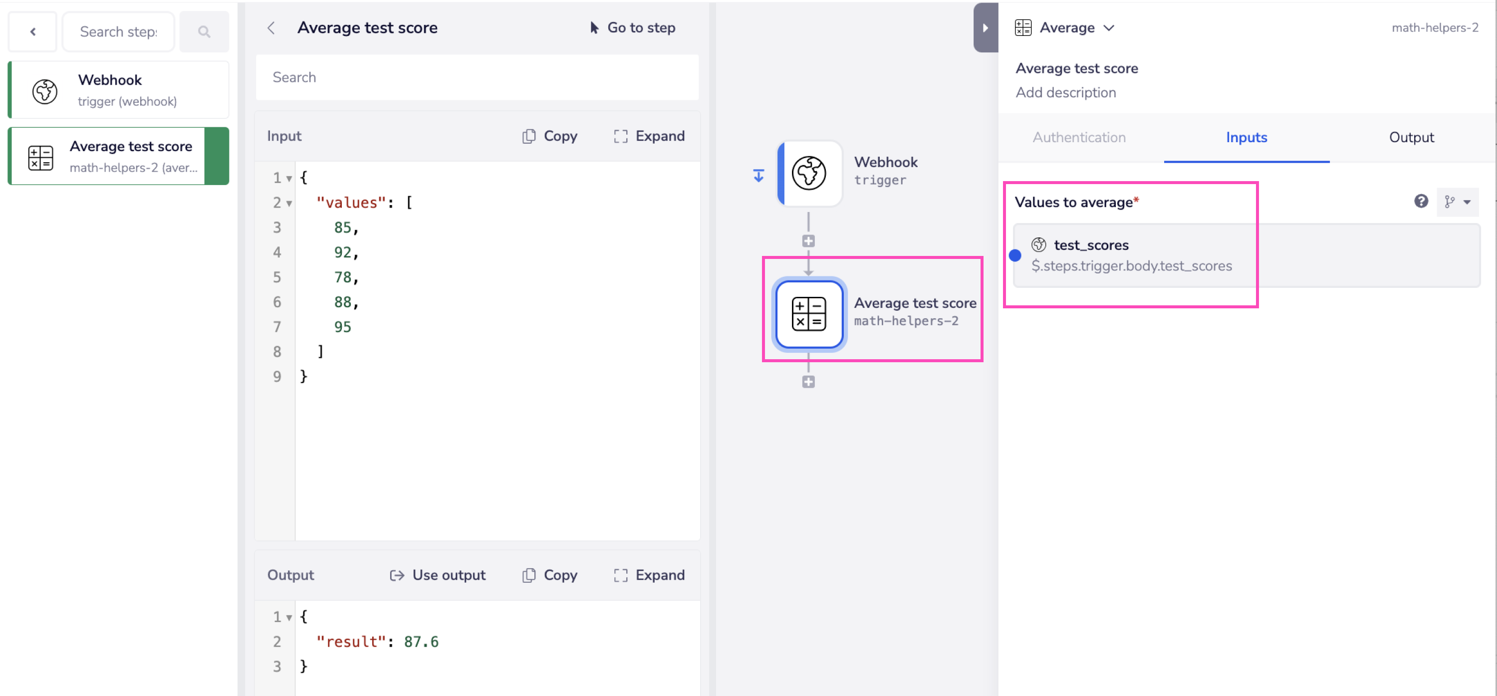Viewport: 1497px width, 696px height.
Task: Copy the Input JSON
Action: [x=550, y=136]
